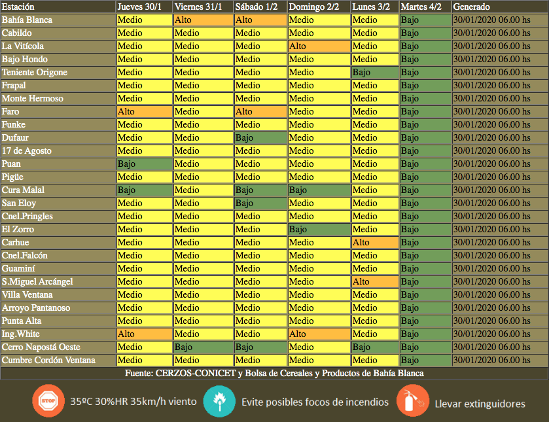Select El Zorro's Bajo cell on Domingo
The width and height of the screenshot is (549, 422).
click(319, 229)
